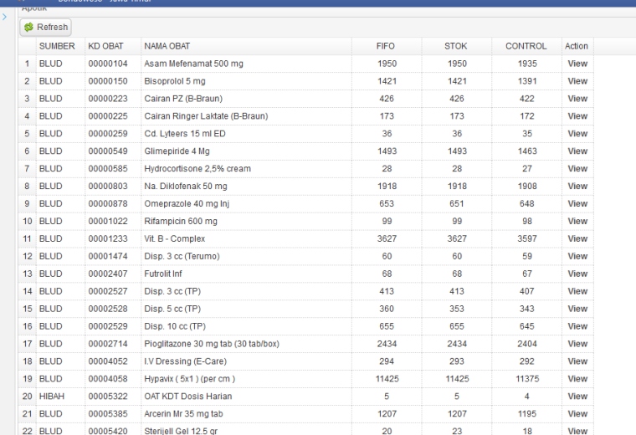
Task: Sort by FIFO column header
Action: (385, 46)
